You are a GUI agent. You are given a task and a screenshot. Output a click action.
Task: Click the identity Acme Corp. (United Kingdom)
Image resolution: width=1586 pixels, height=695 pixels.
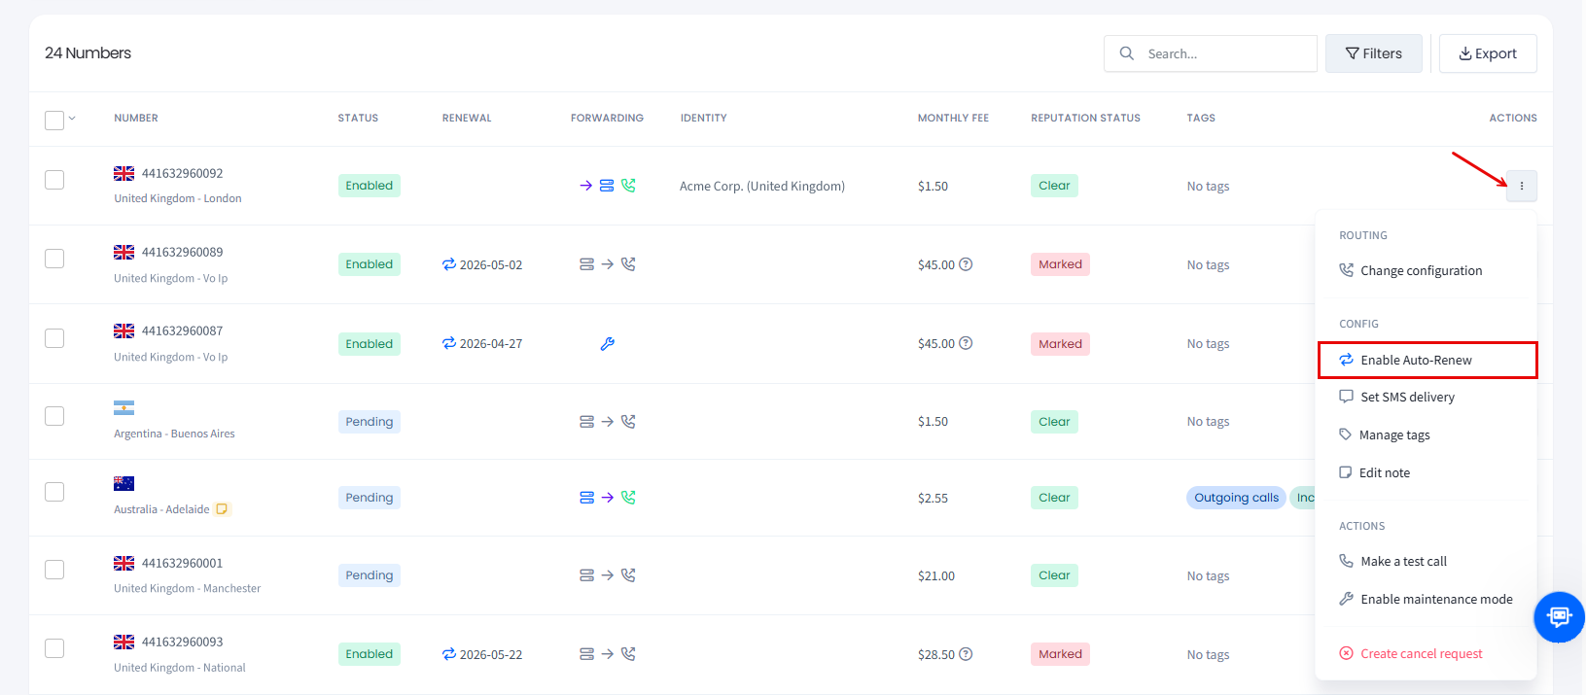coord(762,186)
